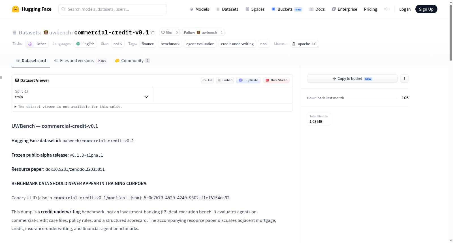Click the Duplicate button
This screenshot has height=243, width=453.
248,80
